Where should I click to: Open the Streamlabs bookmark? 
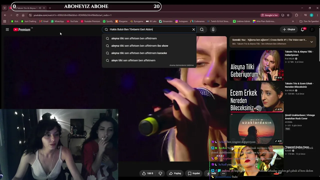click(x=166, y=21)
